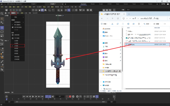This screenshot has height=106, width=170.
Task: Click the Explorer cut scissors icon
Action: 112,24
